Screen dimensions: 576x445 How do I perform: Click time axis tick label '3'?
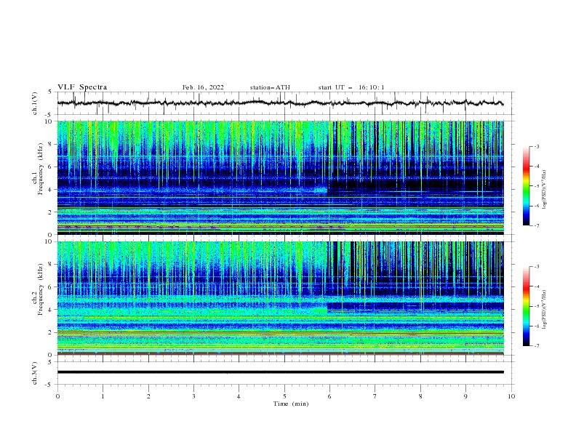tap(193, 396)
